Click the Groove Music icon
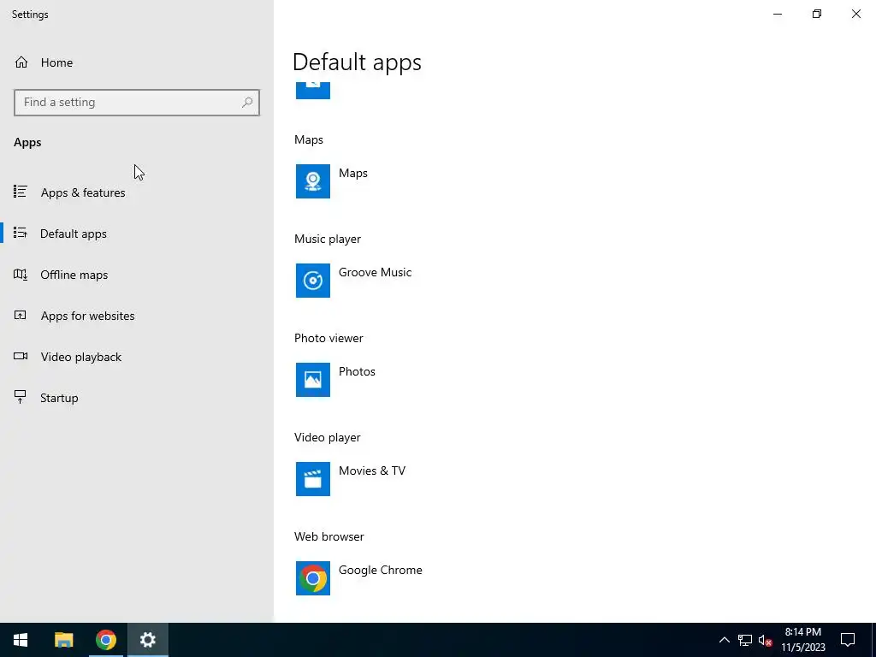The image size is (876, 657). 313,281
